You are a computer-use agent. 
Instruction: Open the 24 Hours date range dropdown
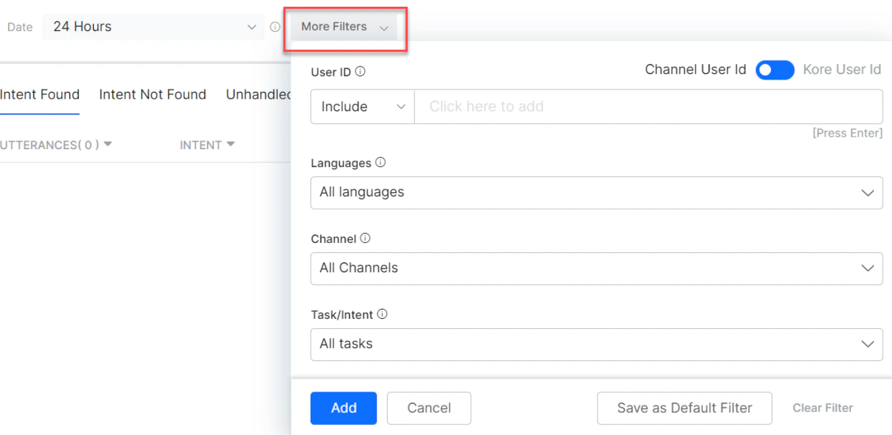(x=152, y=27)
